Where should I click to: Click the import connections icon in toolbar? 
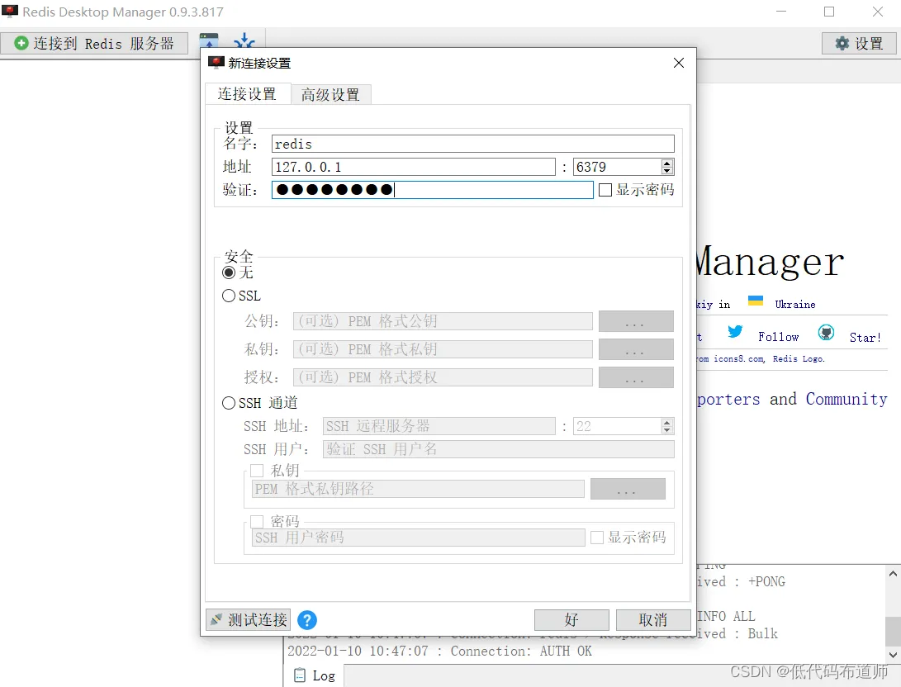[209, 40]
